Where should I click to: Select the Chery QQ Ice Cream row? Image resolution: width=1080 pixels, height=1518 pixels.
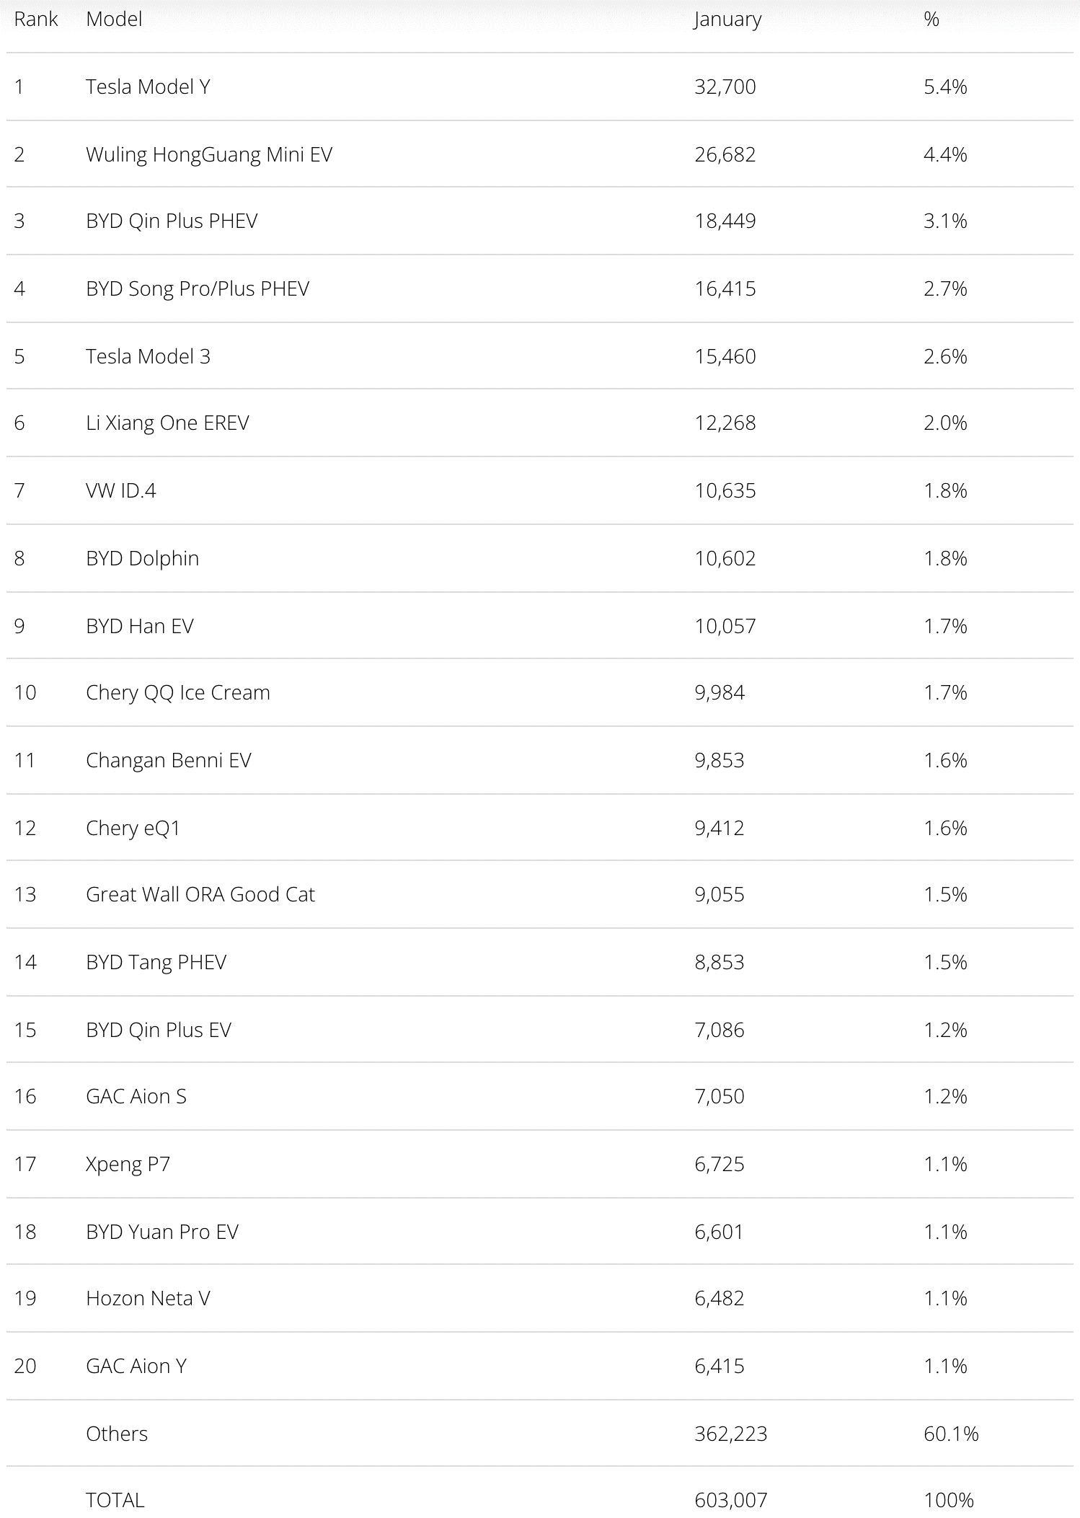pyautogui.click(x=178, y=692)
